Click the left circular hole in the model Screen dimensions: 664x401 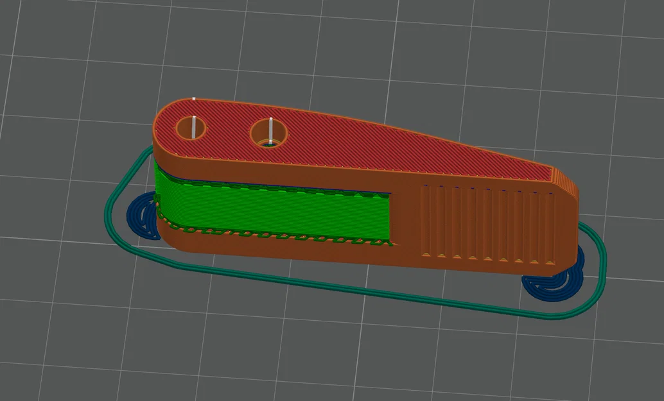pos(191,128)
